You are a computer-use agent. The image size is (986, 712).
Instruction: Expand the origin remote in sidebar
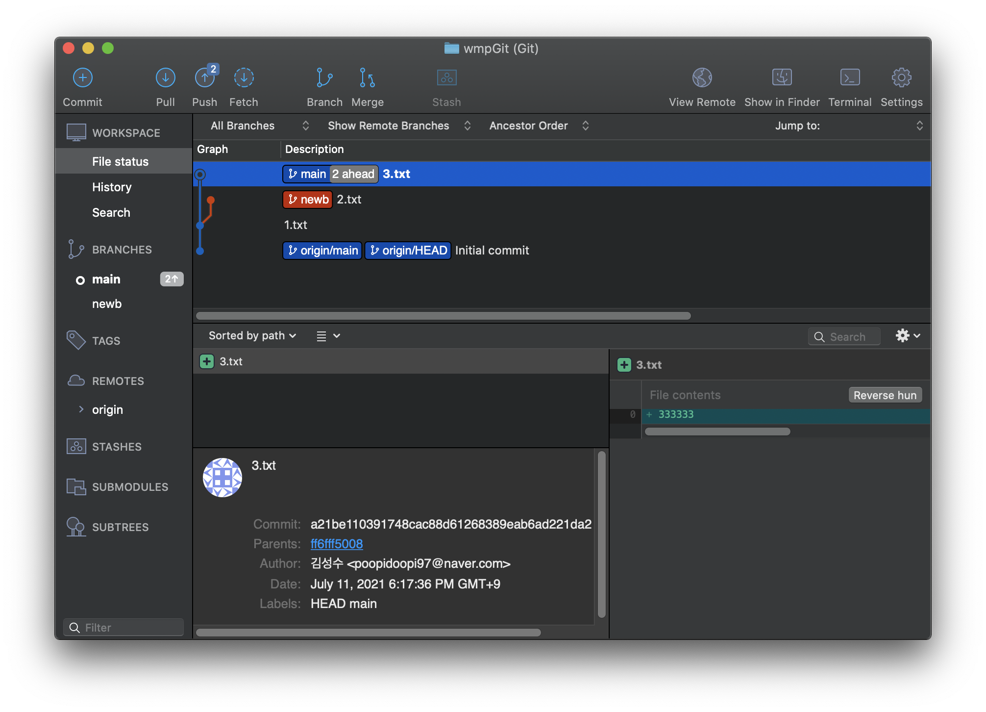pos(81,409)
